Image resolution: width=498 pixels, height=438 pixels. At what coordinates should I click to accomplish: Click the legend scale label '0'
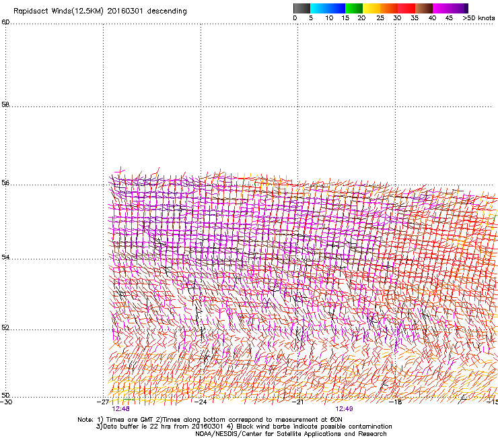coord(295,18)
